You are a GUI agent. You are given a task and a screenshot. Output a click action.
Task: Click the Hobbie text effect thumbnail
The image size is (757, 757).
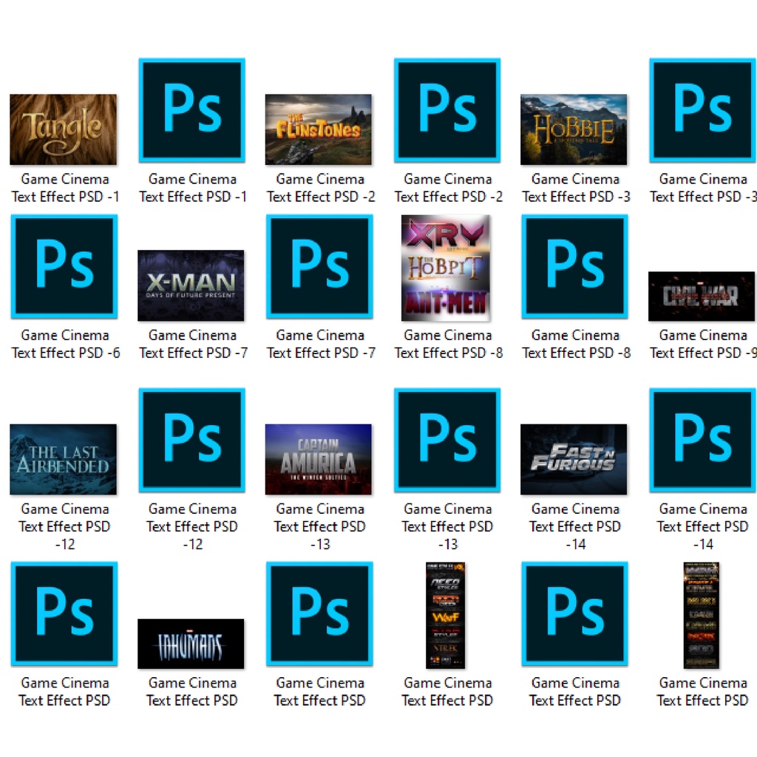point(573,129)
